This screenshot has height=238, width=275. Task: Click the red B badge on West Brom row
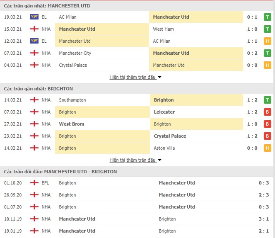pyautogui.click(x=267, y=124)
